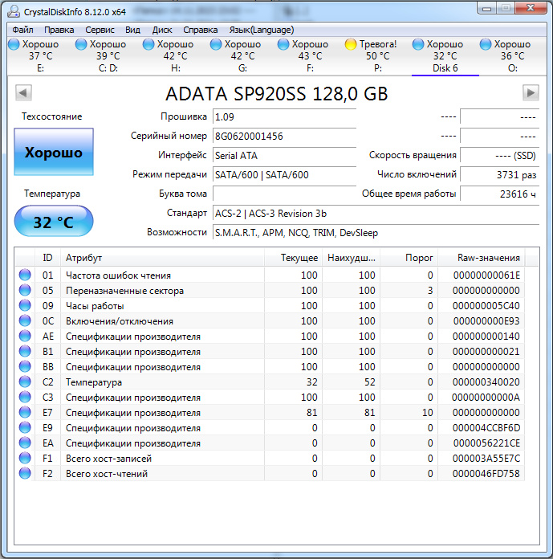Viewport: 553px width, 559px height.
Task: Open the Язык(Language) menu
Action: (260, 30)
